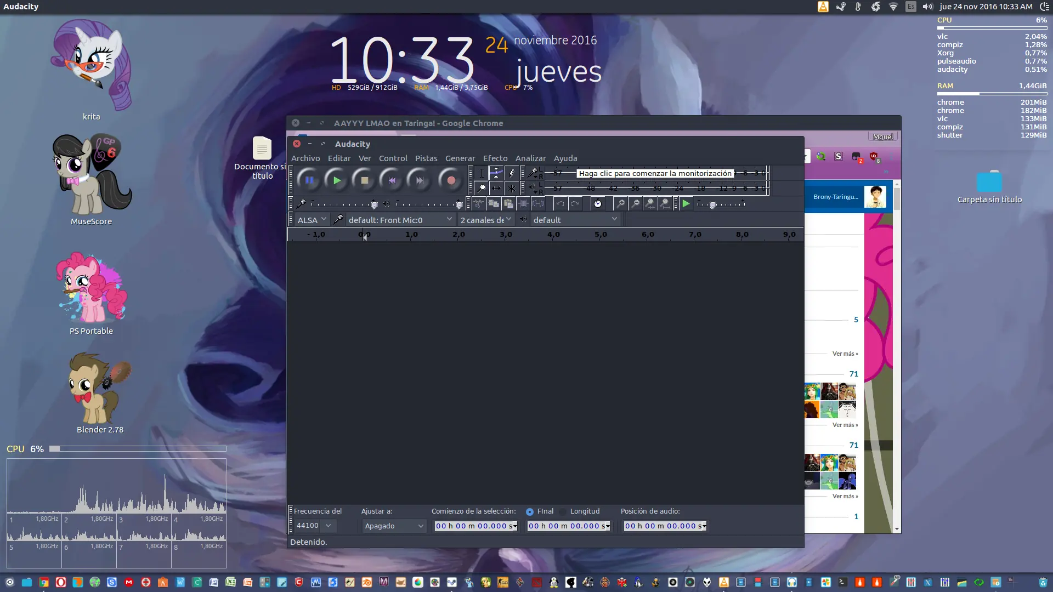The height and width of the screenshot is (592, 1053).
Task: Click the Undo icon in the edit toolbar
Action: pyautogui.click(x=561, y=204)
